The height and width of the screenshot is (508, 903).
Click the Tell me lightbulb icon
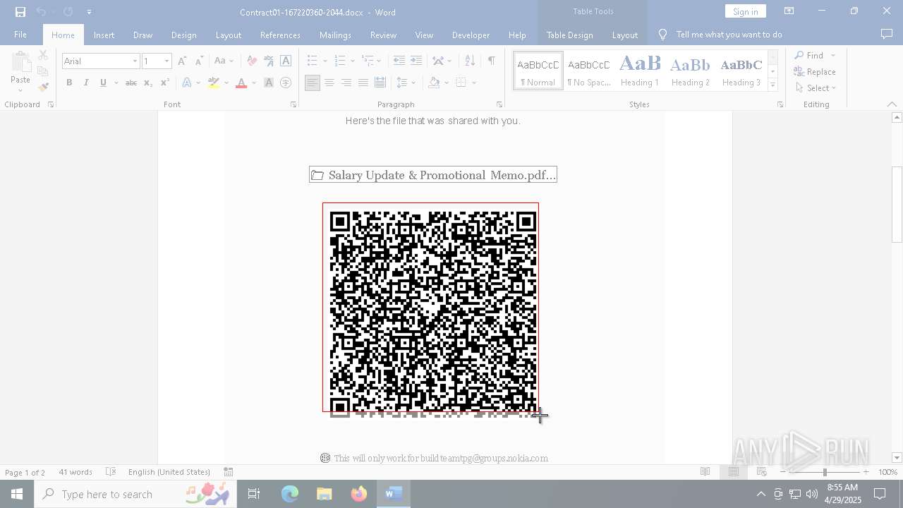pos(662,35)
